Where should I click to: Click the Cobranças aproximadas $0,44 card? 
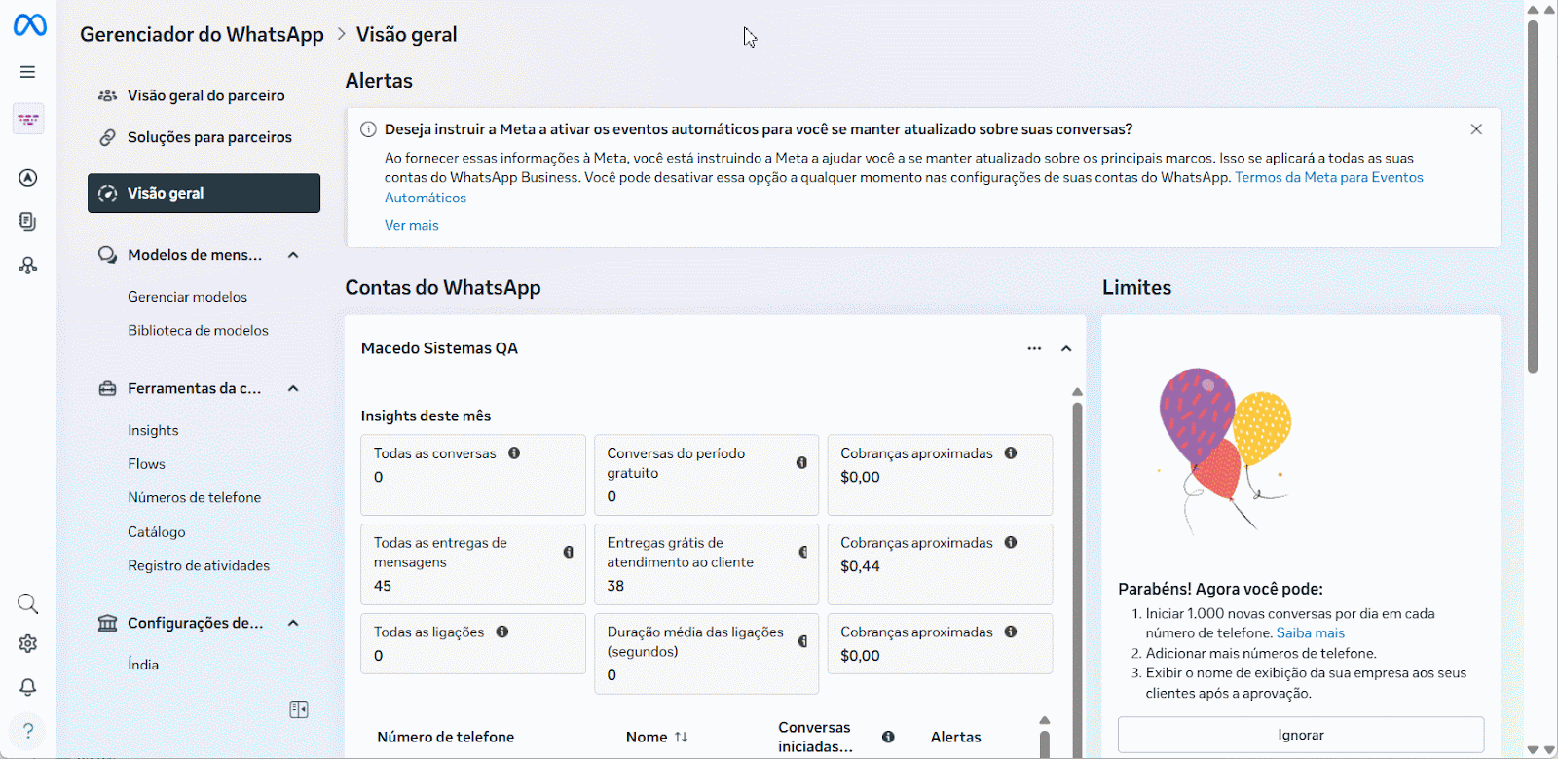(x=940, y=564)
